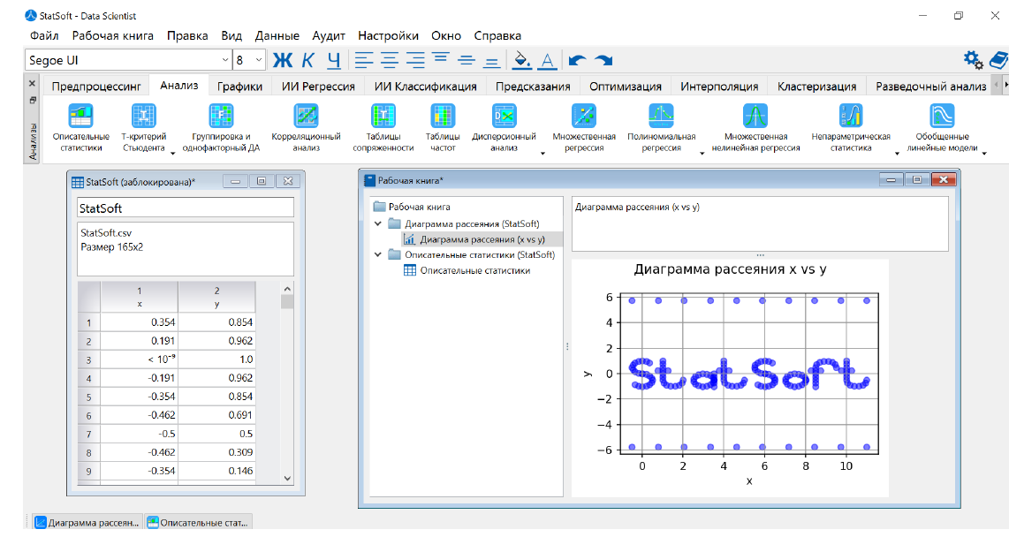Center text horizontally
Screen dimensions: 1009x537
(x=390, y=60)
